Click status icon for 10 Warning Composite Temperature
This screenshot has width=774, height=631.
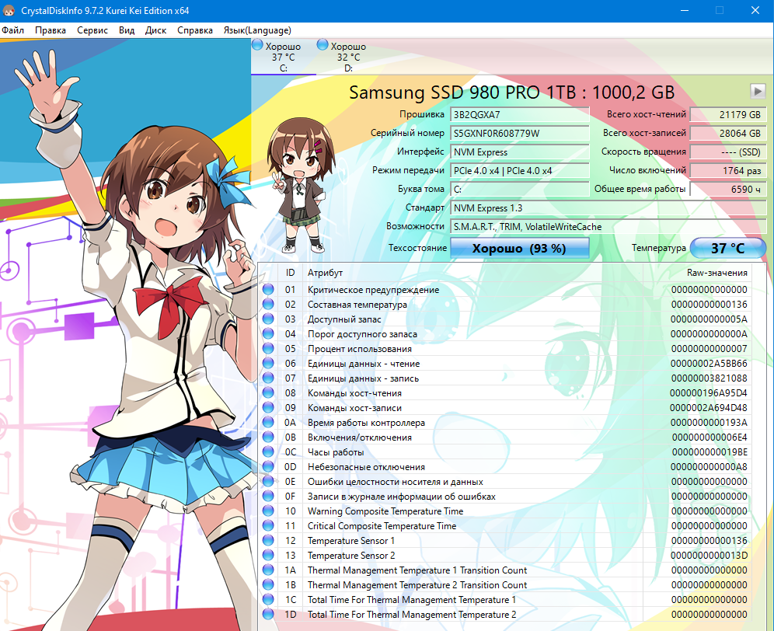point(268,511)
